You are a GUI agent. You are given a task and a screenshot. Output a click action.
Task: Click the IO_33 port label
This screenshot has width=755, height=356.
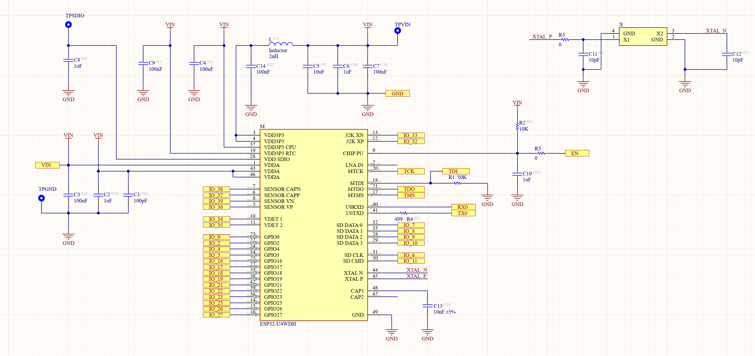[x=411, y=135]
